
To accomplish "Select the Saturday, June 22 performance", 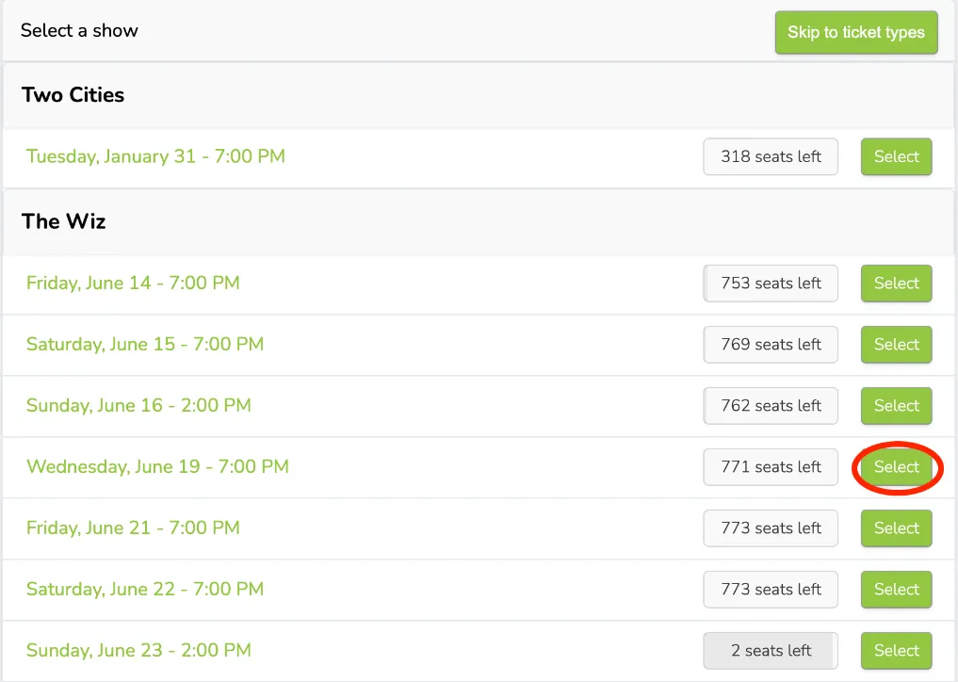I will pos(896,589).
